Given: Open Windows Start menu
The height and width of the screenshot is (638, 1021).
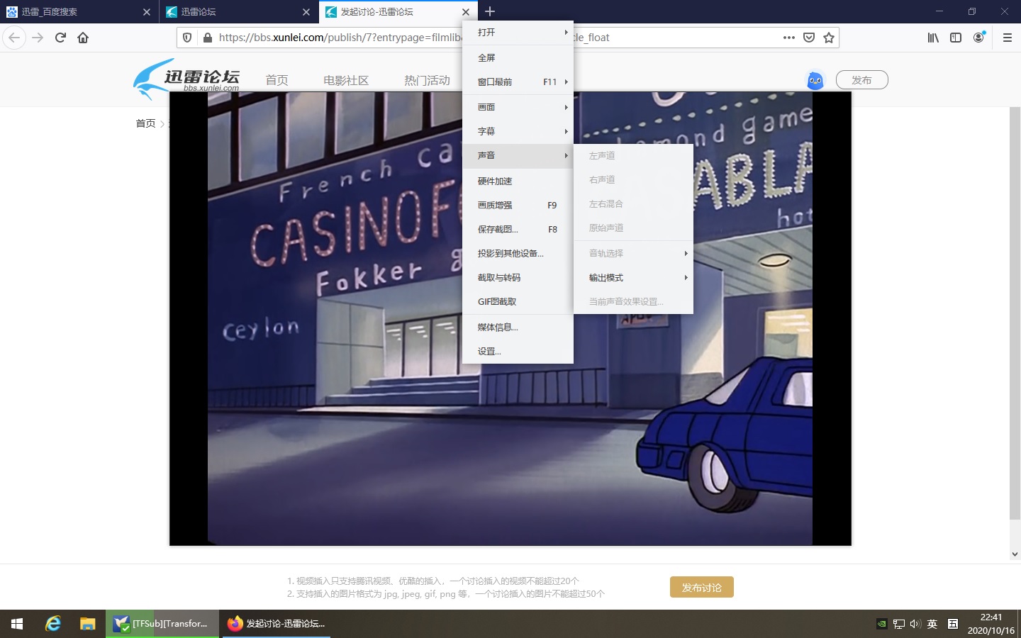Looking at the screenshot, I should pos(17,624).
